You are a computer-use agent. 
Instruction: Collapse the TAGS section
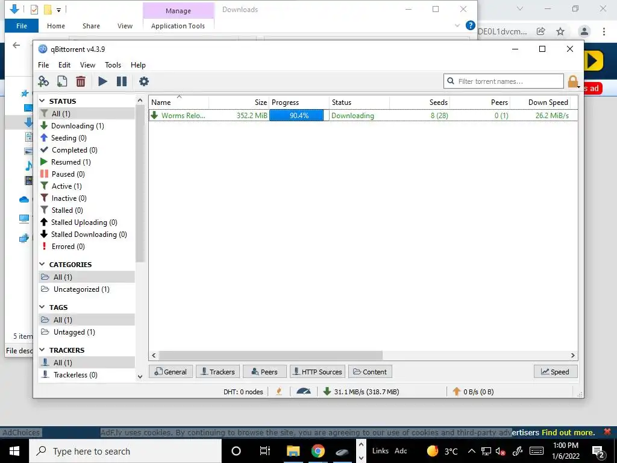[x=42, y=307]
